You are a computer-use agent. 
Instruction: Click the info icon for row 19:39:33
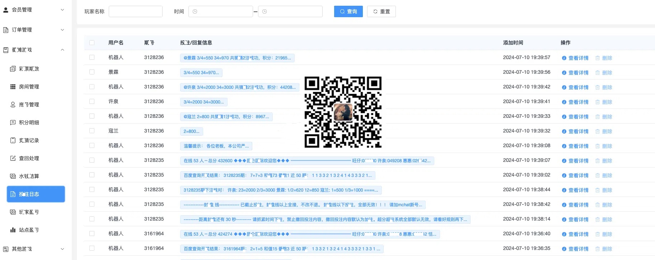[x=564, y=117]
